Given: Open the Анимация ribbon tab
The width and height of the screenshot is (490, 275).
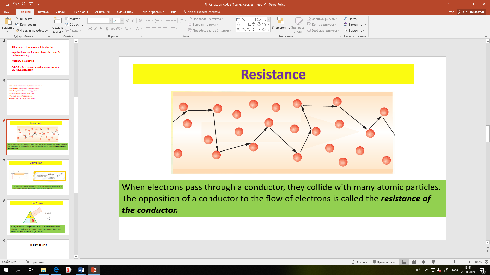Looking at the screenshot, I should click(x=102, y=12).
